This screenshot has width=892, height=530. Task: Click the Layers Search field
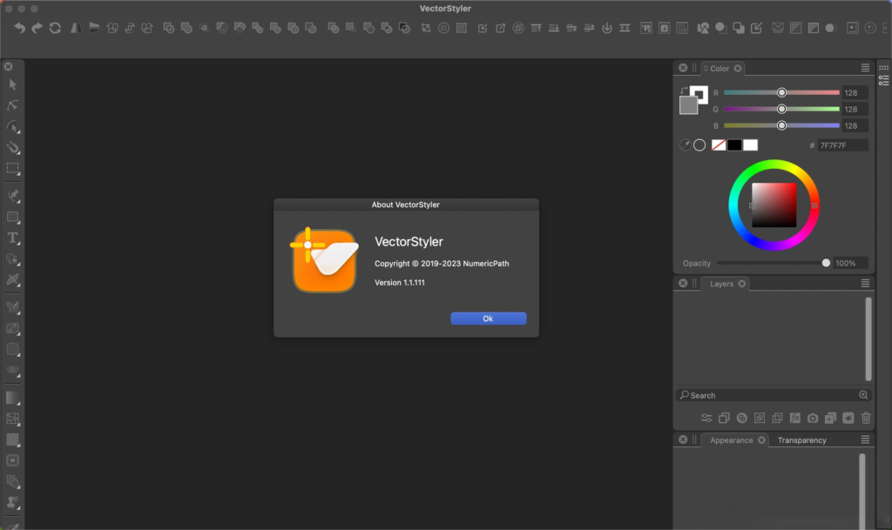point(774,395)
